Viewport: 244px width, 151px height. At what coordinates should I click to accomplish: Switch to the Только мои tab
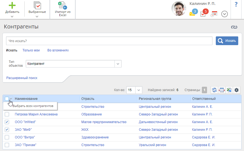click(x=31, y=50)
